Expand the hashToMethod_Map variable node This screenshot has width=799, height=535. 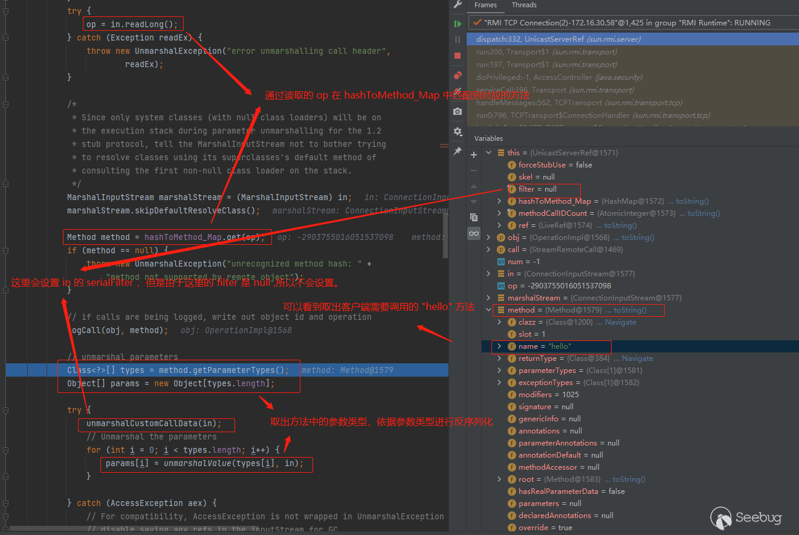(x=499, y=201)
